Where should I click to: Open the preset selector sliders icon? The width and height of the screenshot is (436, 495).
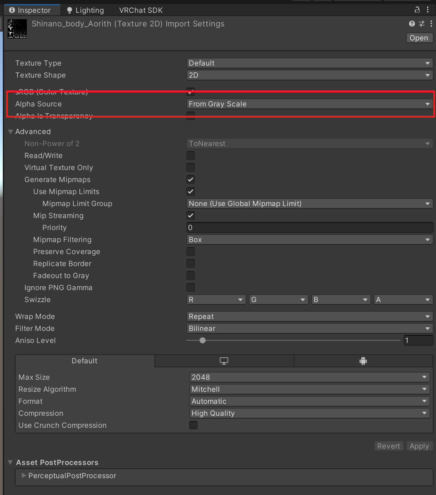point(422,24)
